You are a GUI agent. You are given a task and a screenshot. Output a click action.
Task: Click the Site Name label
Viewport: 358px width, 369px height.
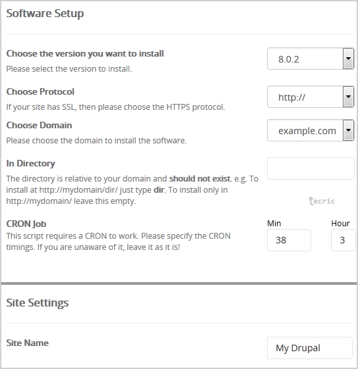point(27,343)
